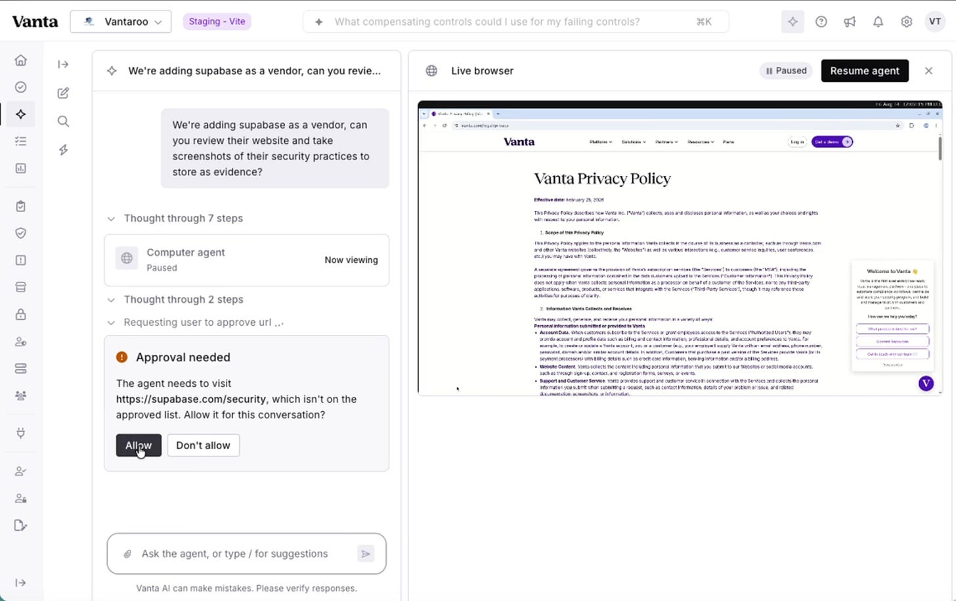Open the VT user avatar menu
956x601 pixels.
(935, 22)
